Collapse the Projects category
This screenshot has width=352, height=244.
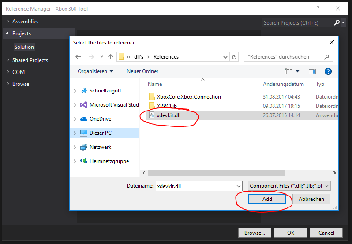(7, 33)
